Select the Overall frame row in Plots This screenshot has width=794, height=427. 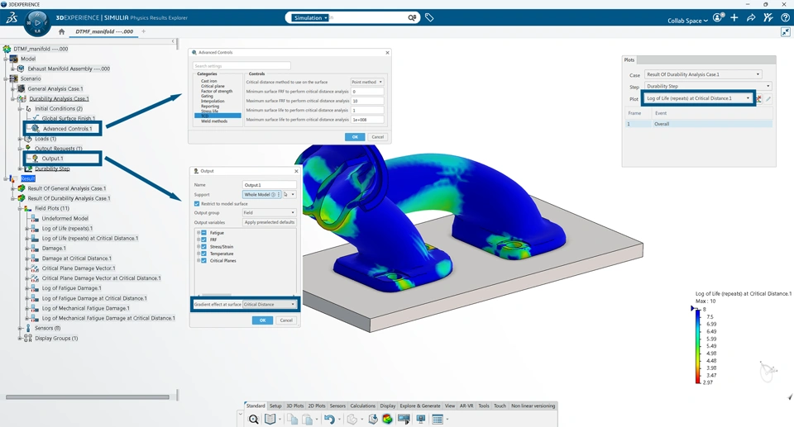tap(700, 124)
